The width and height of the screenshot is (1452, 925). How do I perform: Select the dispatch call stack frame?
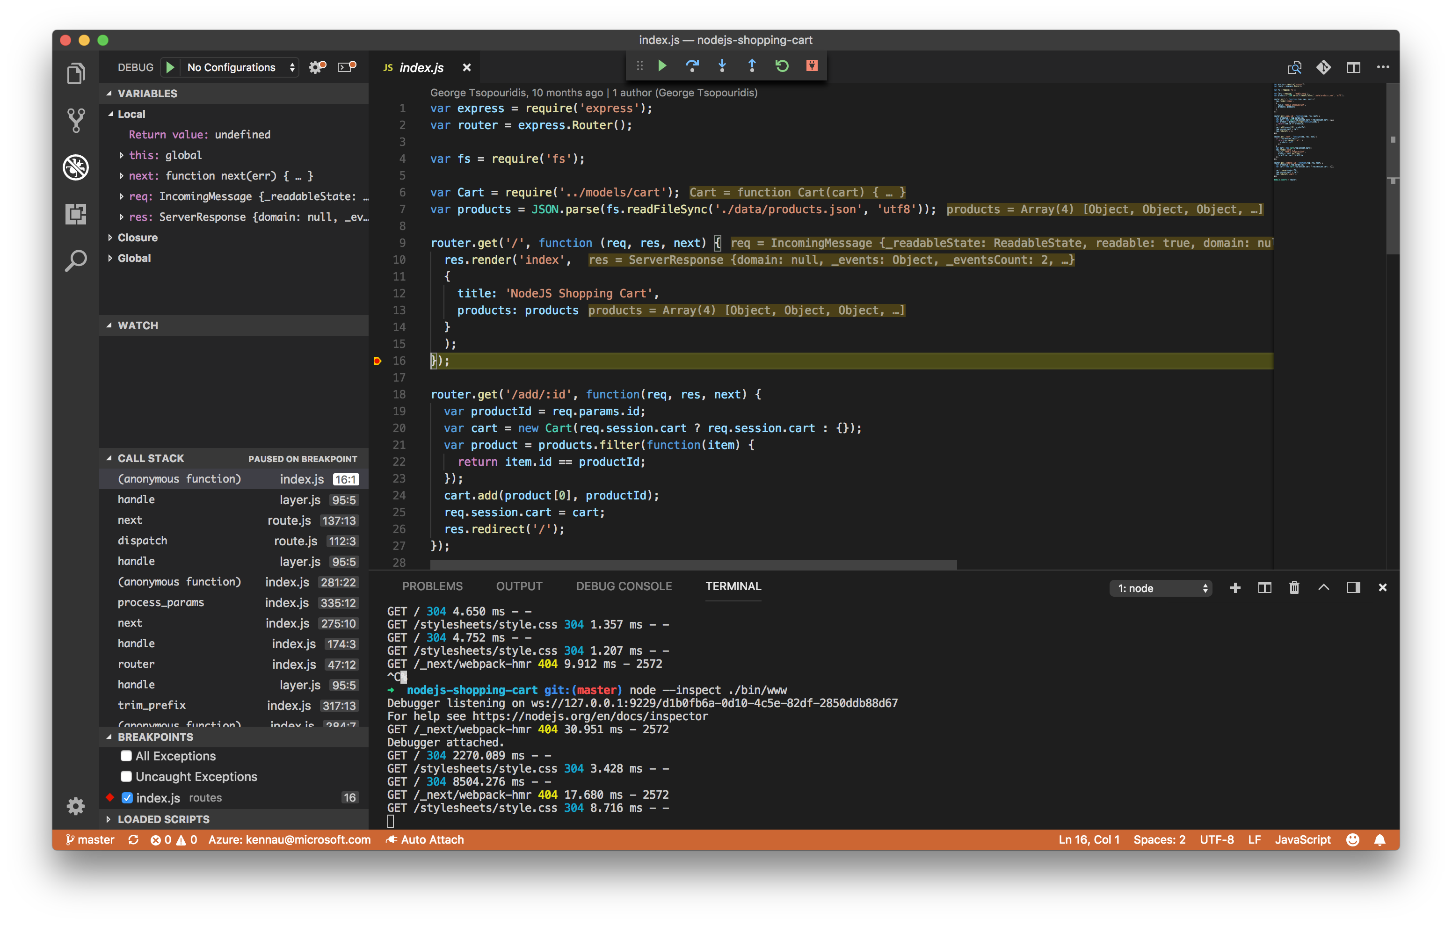(x=234, y=541)
